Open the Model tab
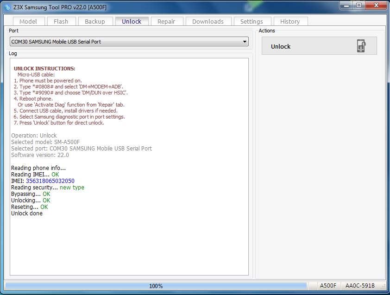Viewport: 390px width, 295px height. pos(28,21)
